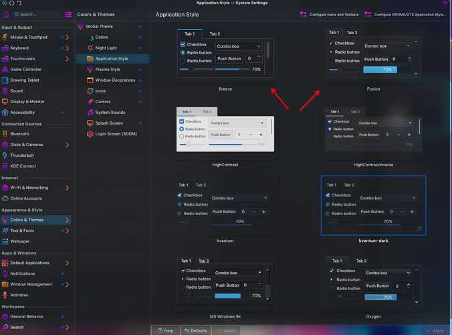
Task: Click the Keyboard icon in sidebar
Action: tap(5, 48)
